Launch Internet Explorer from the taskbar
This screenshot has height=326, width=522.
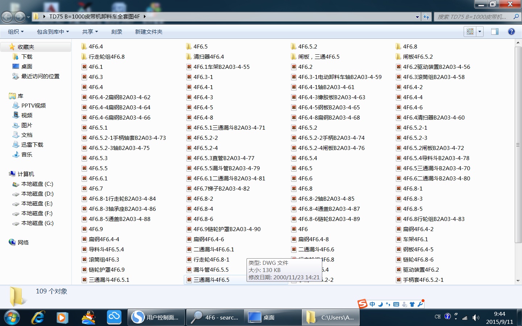click(x=38, y=317)
